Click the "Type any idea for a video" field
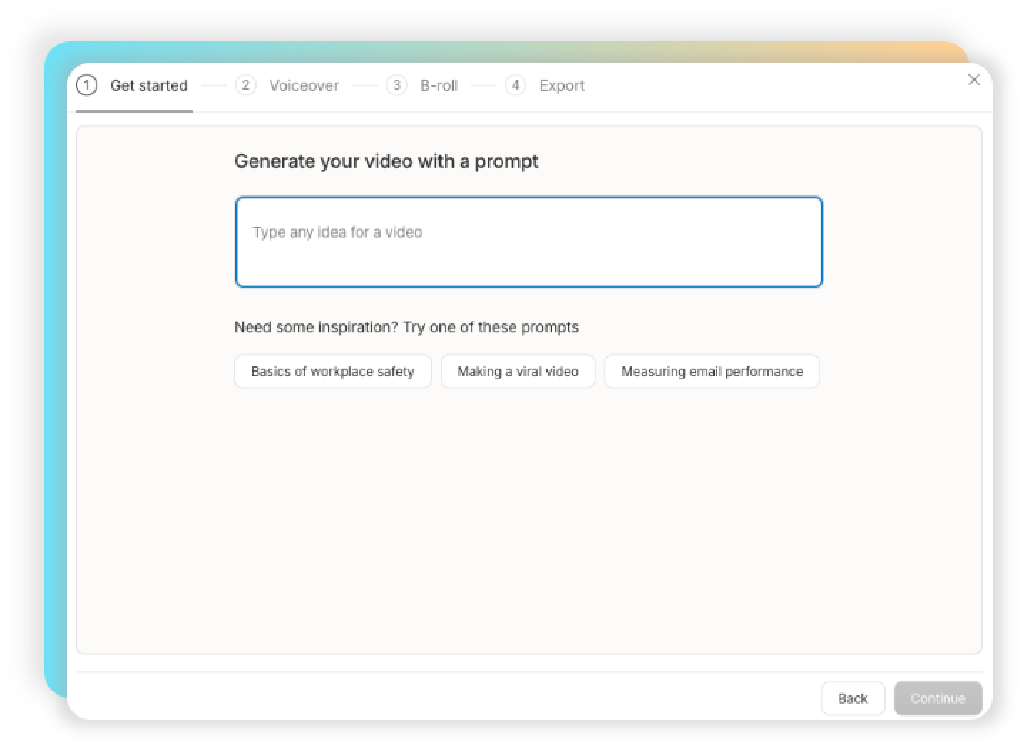This screenshot has height=748, width=1024. point(528,241)
